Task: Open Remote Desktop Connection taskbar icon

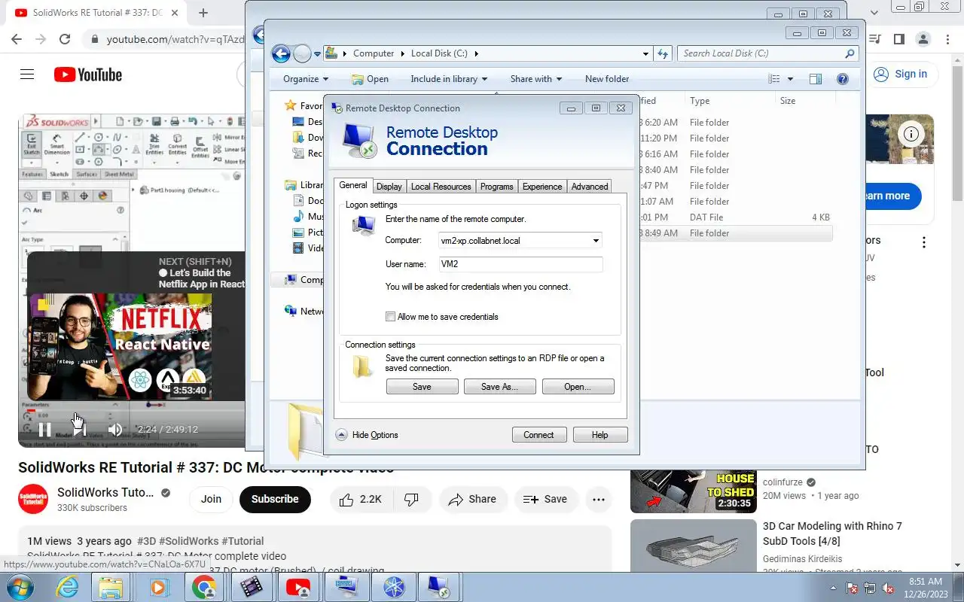Action: [x=438, y=587]
